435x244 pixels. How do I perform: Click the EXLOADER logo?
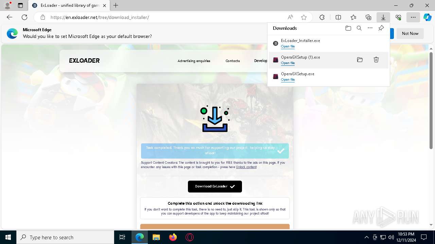coord(84,61)
